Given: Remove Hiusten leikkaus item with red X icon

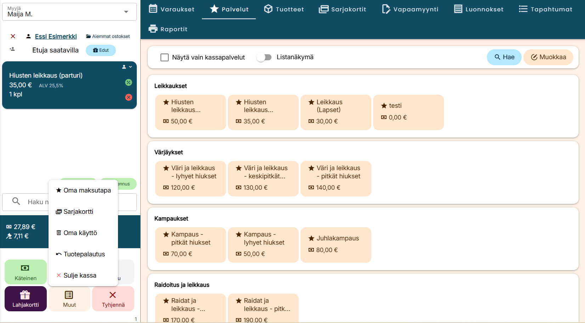Looking at the screenshot, I should (x=129, y=97).
